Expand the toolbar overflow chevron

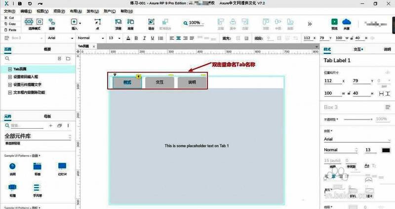(x=310, y=23)
